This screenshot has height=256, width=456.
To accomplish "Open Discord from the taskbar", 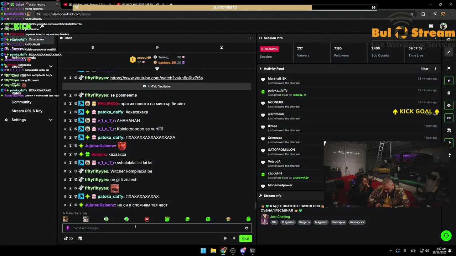I will coord(243,251).
